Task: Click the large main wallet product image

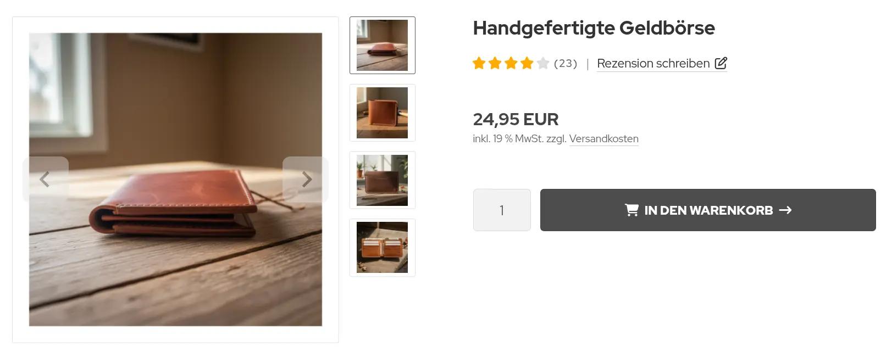Action: coord(176,180)
